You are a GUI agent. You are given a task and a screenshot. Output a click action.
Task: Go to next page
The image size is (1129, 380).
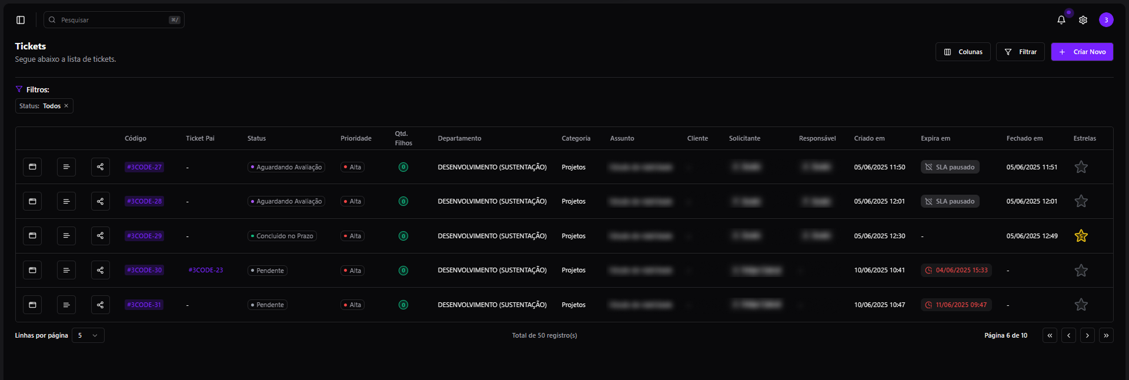point(1087,335)
